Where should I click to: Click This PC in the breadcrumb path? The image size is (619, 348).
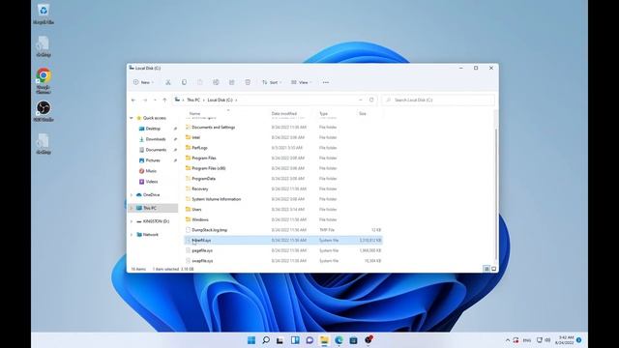click(x=193, y=101)
